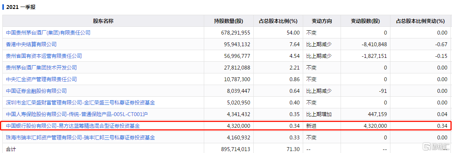The image size is (452, 153).
Task: Click 易方达蓝筹精选混合型证券投资基金 link
Action: click(73, 126)
